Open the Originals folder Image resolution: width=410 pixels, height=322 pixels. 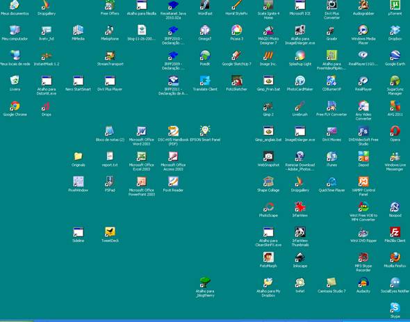pos(78,156)
